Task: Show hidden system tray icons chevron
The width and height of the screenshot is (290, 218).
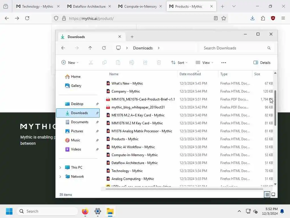Action: (x=239, y=211)
